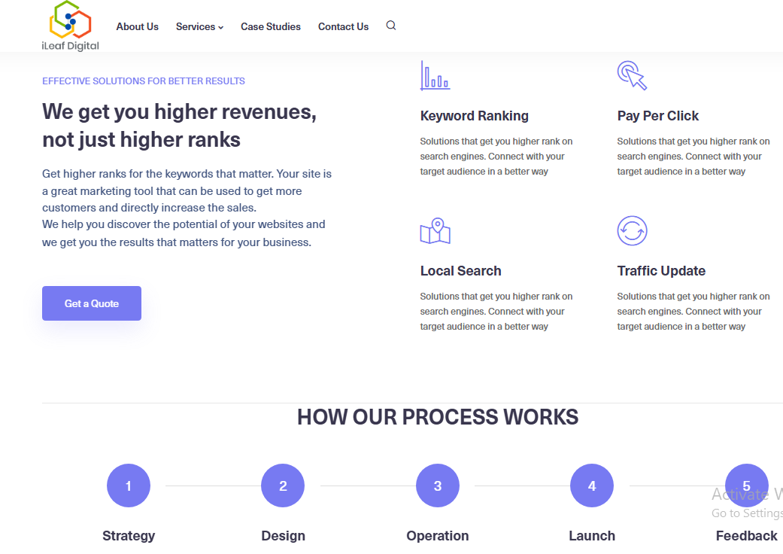This screenshot has height=554, width=783.
Task: Open the search magnifier icon
Action: 390,26
